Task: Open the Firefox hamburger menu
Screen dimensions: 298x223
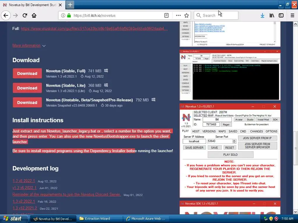Action: [292, 16]
